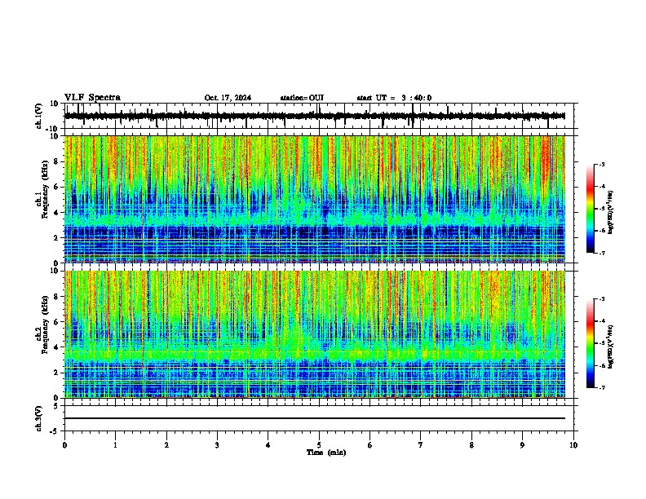This screenshot has height=499, width=646.
Task: Click the ch.3(V) flat line trace
Action: click(x=315, y=418)
